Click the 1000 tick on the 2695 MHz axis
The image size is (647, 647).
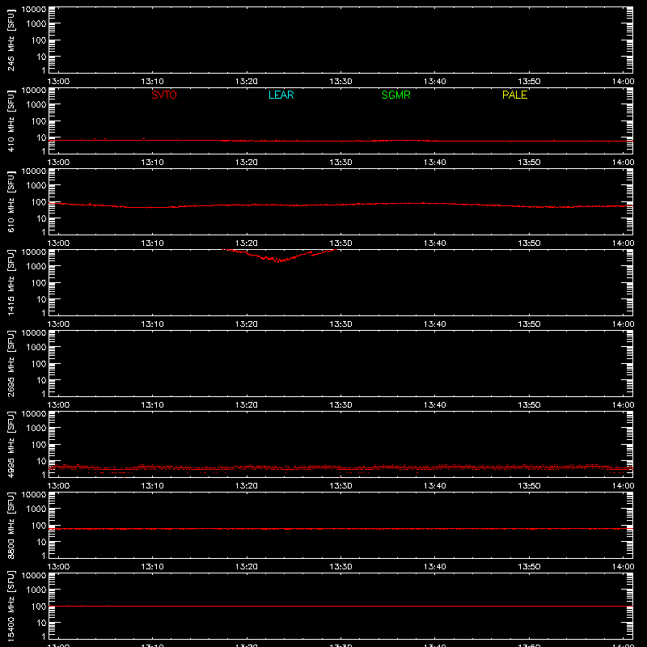pyautogui.click(x=36, y=348)
